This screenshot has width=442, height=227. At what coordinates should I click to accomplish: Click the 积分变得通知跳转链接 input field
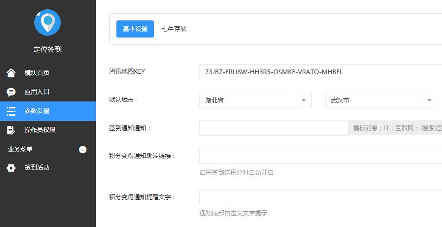coord(320,156)
